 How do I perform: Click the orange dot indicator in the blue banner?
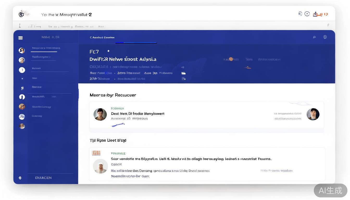pos(231,59)
